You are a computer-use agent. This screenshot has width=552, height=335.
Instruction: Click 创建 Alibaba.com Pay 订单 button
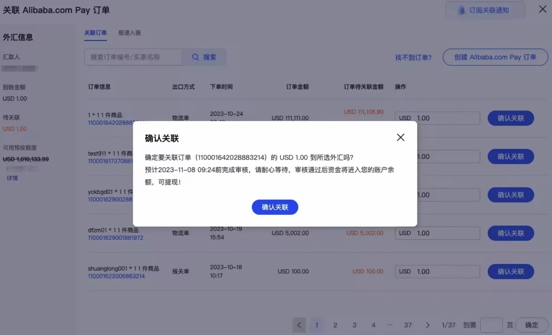(495, 57)
